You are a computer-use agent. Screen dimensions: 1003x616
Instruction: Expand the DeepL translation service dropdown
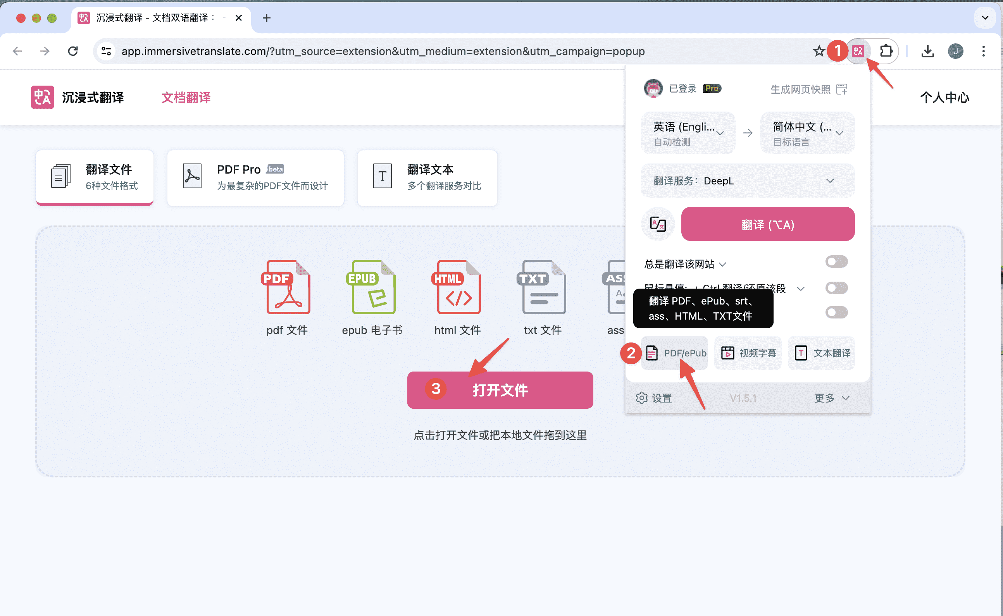point(748,181)
